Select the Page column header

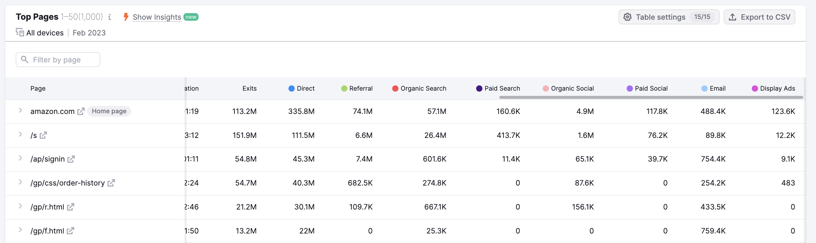click(x=38, y=88)
